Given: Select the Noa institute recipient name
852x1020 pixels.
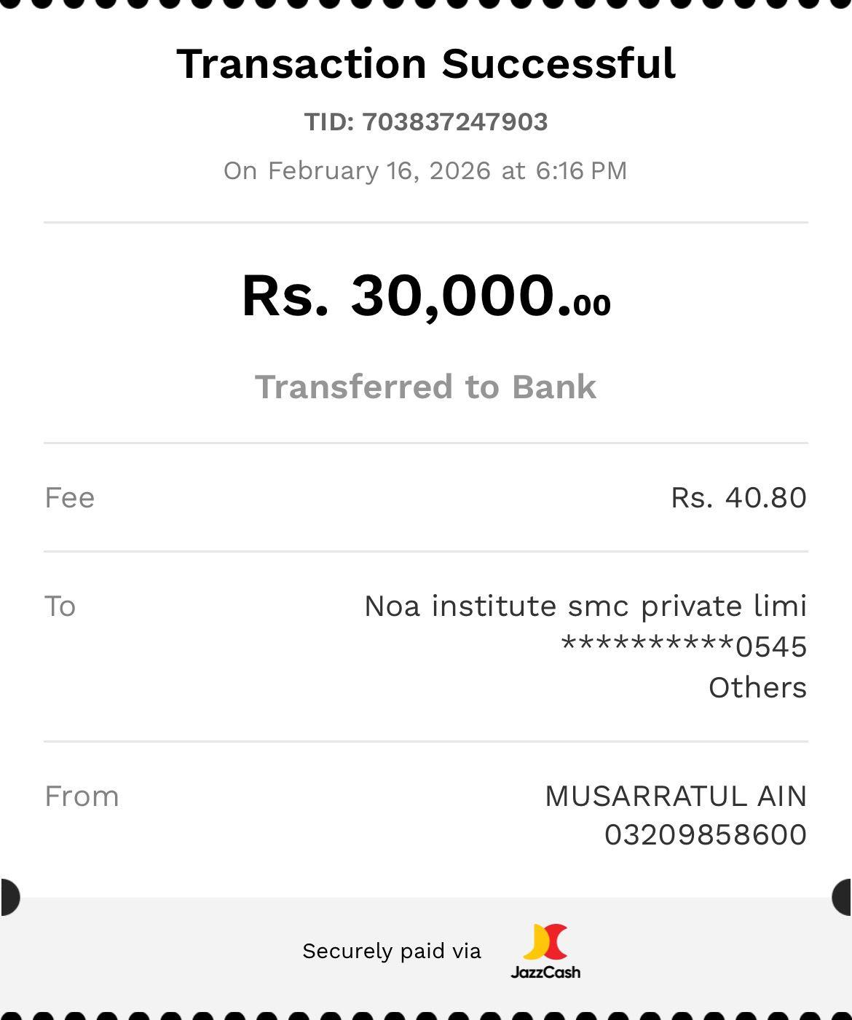Looking at the screenshot, I should tap(585, 606).
